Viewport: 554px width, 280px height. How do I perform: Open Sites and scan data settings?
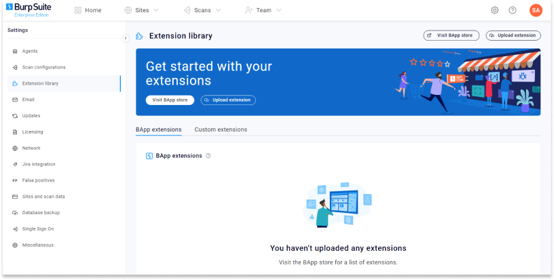[64, 197]
